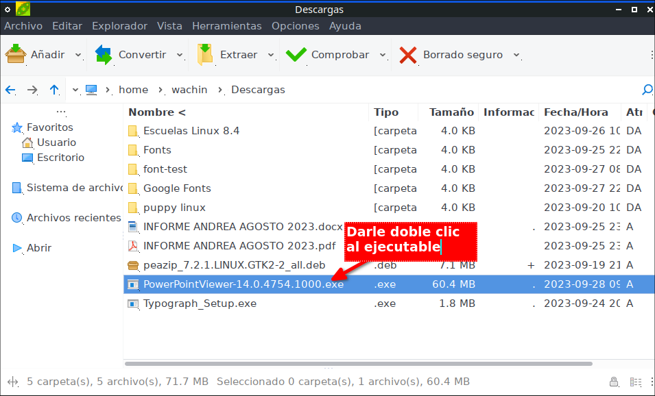The width and height of the screenshot is (655, 396).
Task: Click the Informac column header
Action: click(x=509, y=112)
